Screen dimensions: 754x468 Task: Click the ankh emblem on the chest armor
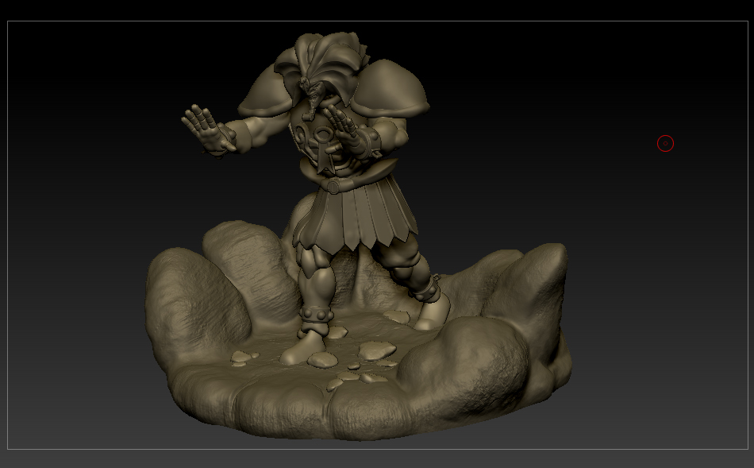(x=323, y=149)
